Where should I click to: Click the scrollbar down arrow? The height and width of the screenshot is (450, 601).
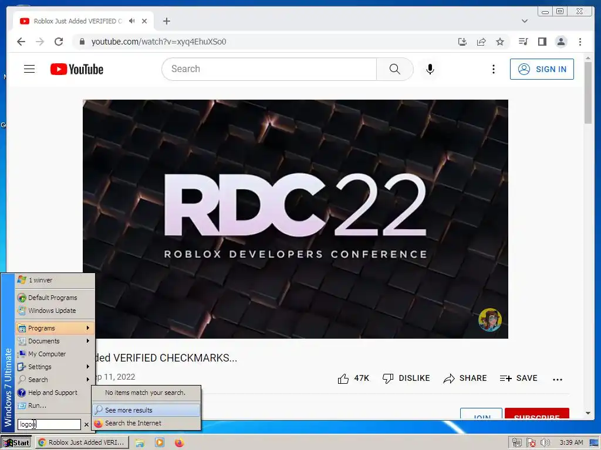click(x=588, y=413)
